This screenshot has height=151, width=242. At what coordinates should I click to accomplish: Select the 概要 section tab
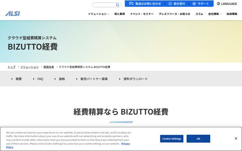[x=19, y=79]
